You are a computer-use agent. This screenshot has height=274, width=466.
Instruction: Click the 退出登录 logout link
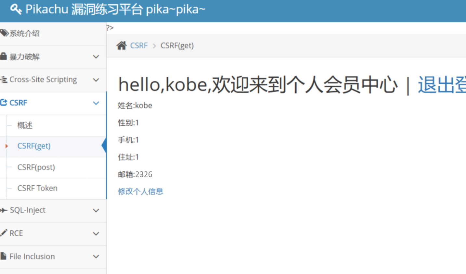(442, 85)
